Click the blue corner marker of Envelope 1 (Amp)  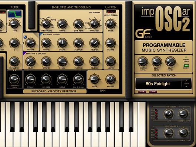click(x=41, y=34)
